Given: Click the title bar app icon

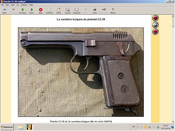Looking at the screenshot, I should [x=1, y=1].
